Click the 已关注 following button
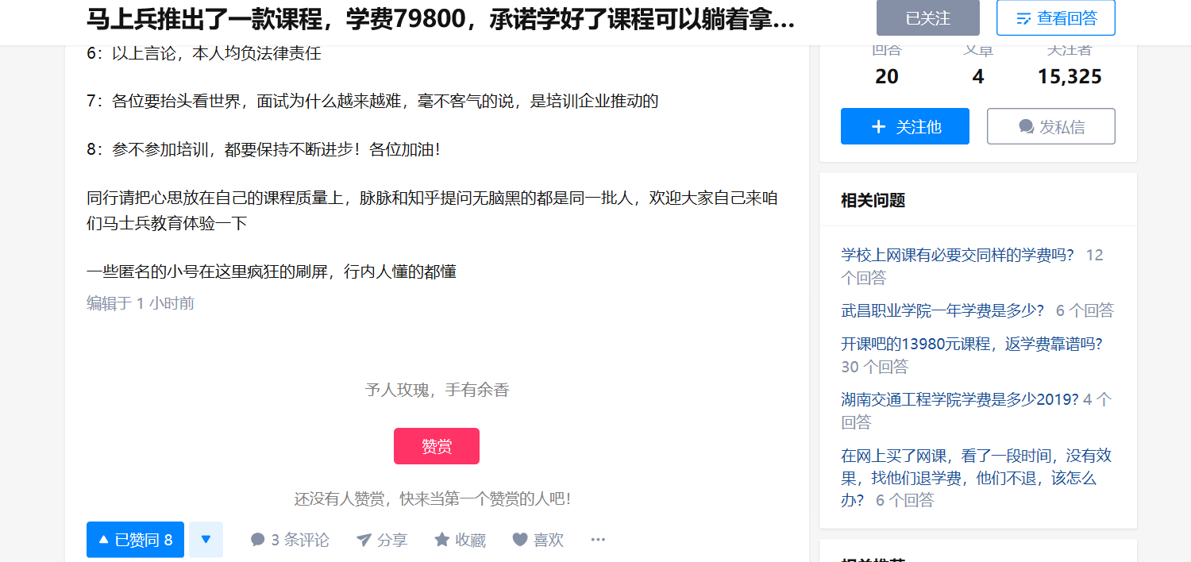 [x=927, y=17]
